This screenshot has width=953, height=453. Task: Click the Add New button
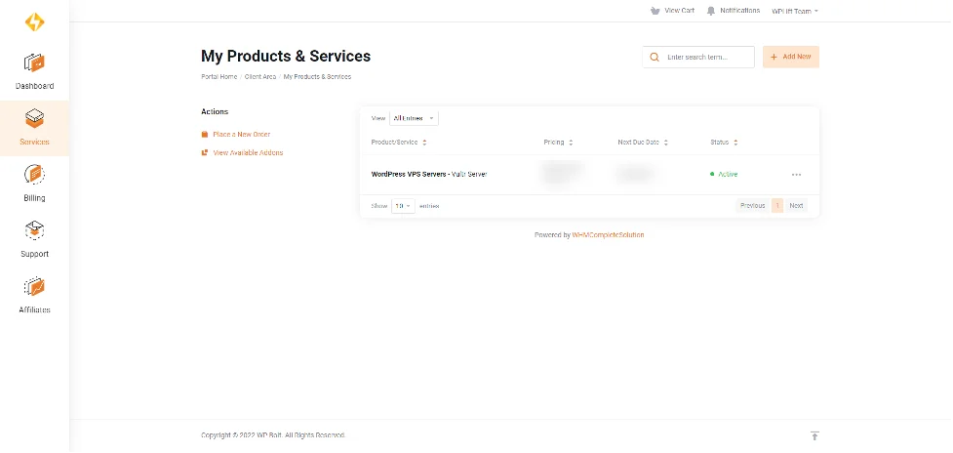[791, 58]
